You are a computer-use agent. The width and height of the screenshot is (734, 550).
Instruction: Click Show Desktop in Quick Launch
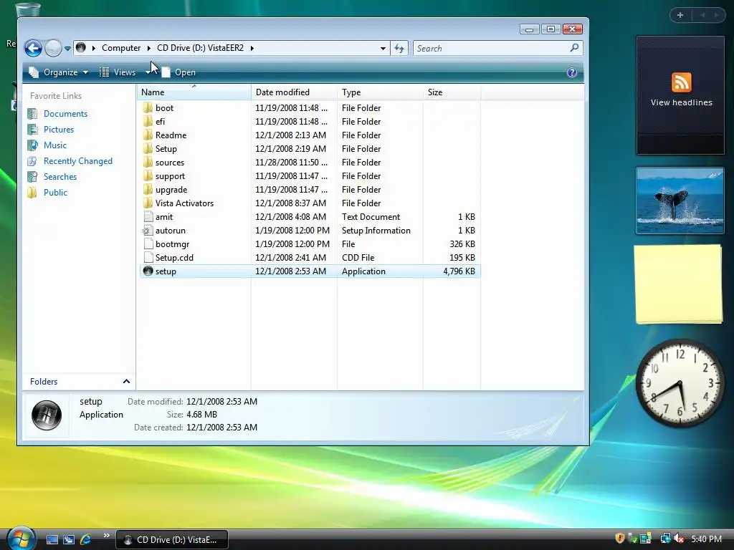[52, 539]
